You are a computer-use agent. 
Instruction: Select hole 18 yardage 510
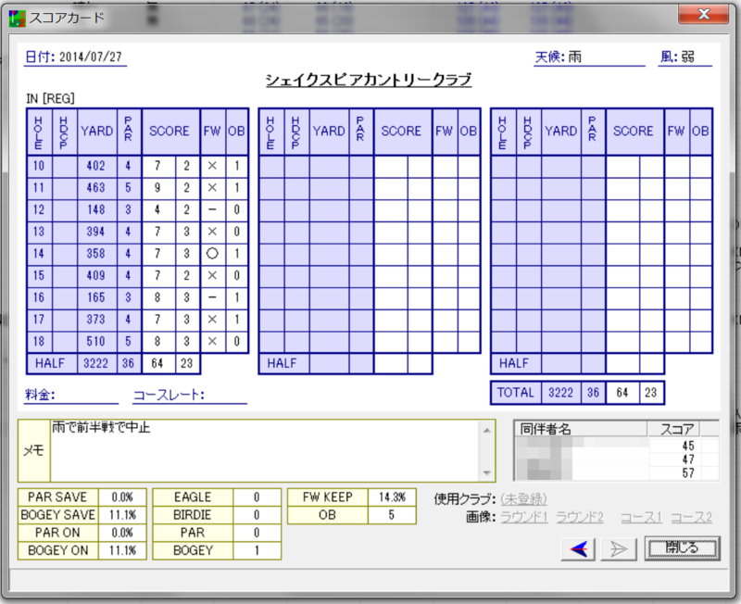point(97,342)
